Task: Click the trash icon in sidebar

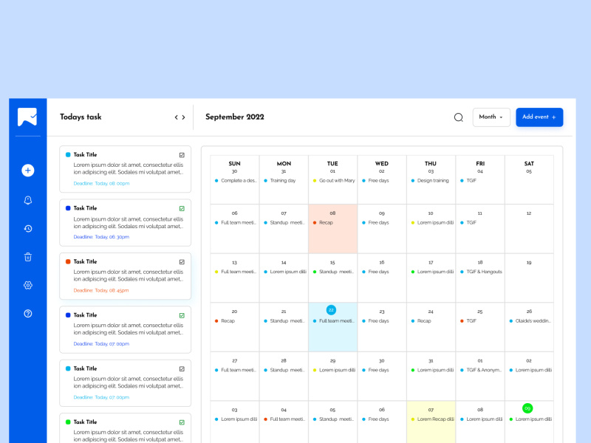Action: coord(27,256)
